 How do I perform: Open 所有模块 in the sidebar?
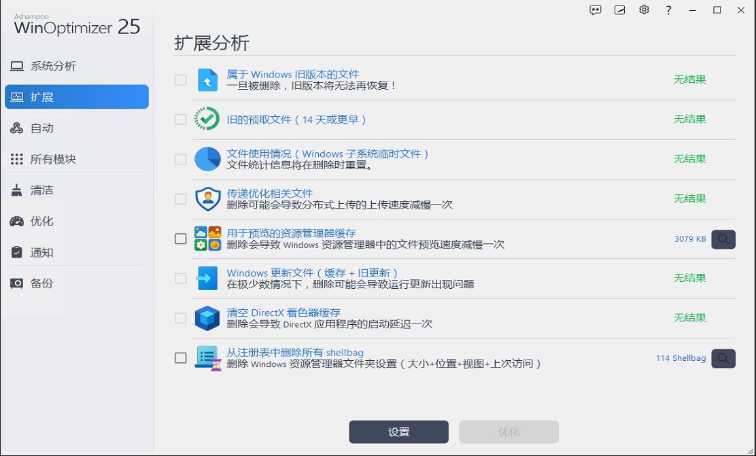click(77, 159)
